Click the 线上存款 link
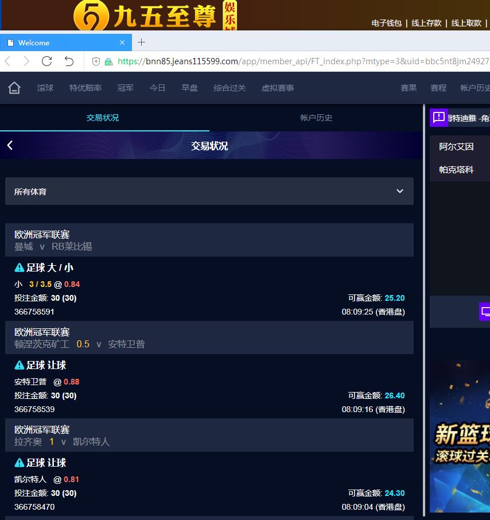490x520 pixels. (426, 23)
